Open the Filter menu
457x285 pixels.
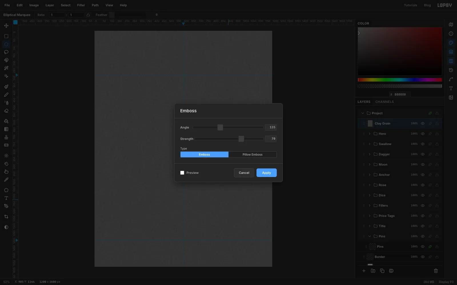pos(81,5)
